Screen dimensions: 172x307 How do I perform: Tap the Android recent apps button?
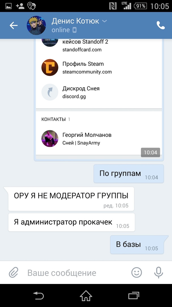click(x=134, y=296)
